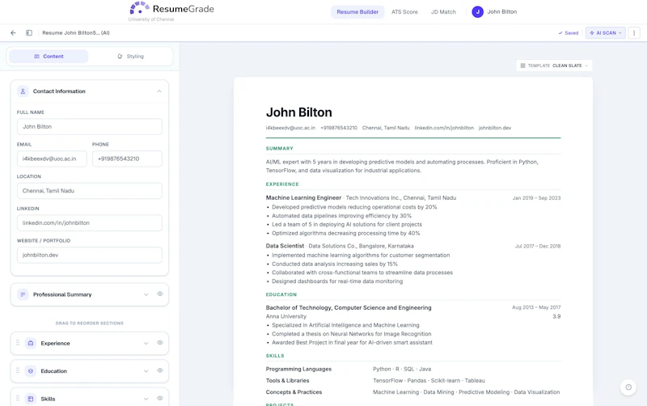The height and width of the screenshot is (406, 647).
Task: Click the Contact Information person icon
Action: 23,91
